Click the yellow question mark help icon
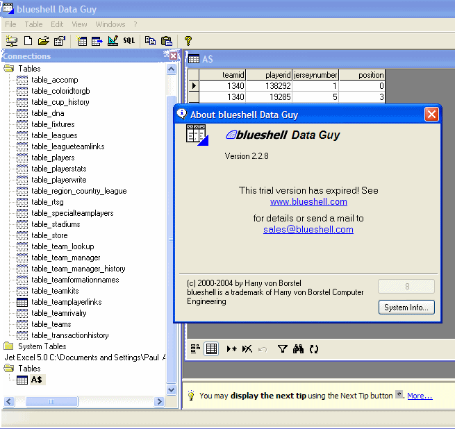 (x=188, y=41)
